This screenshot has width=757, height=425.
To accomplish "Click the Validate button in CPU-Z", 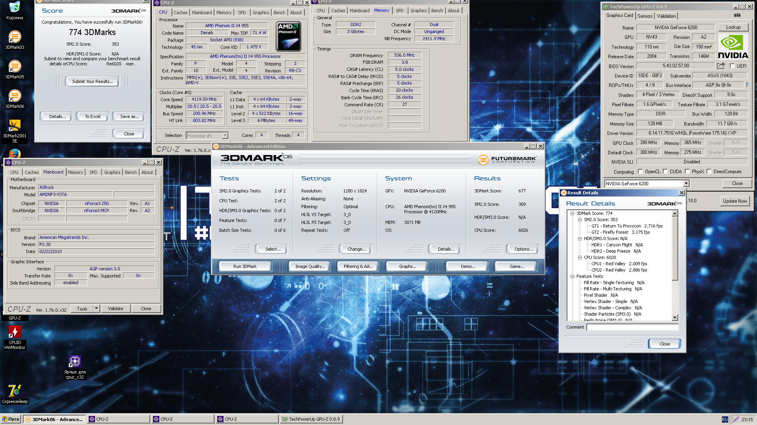I will click(x=116, y=309).
